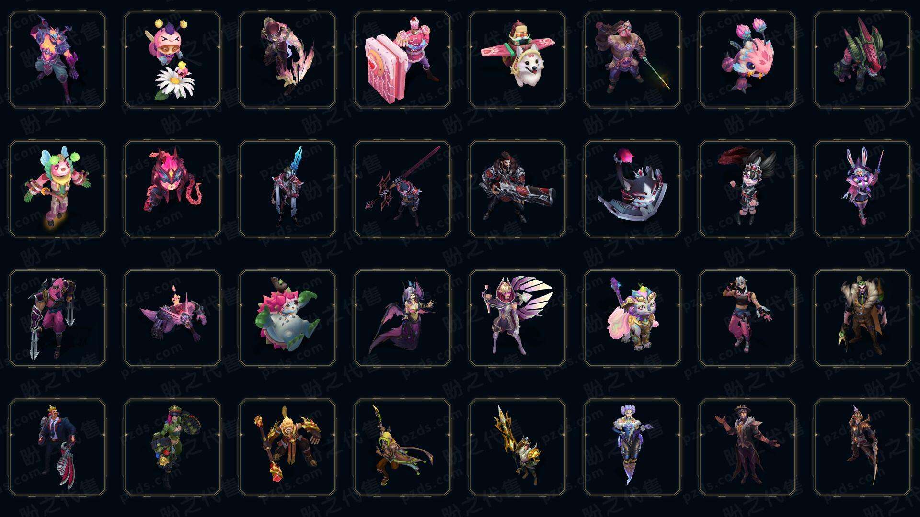Click the purple horned demon first skin

click(x=57, y=59)
